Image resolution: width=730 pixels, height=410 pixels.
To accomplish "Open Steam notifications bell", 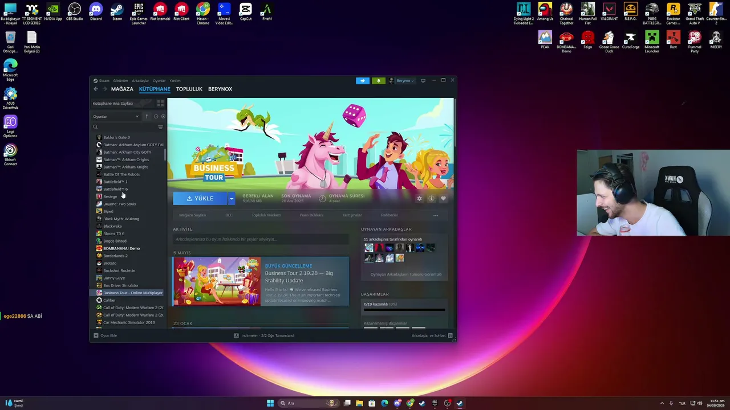I will coord(378,81).
